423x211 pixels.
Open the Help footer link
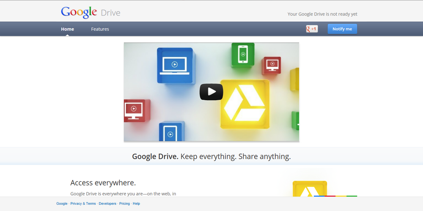point(136,204)
